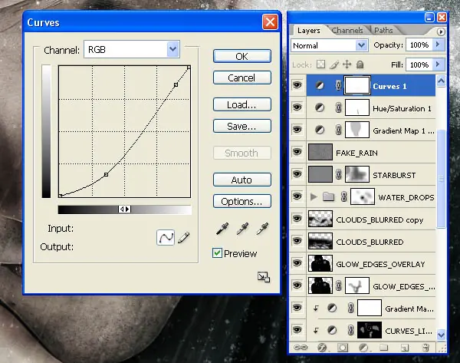
Task: Hide the GLOW_EDGES_OVERLAY layer
Action: pyautogui.click(x=297, y=263)
